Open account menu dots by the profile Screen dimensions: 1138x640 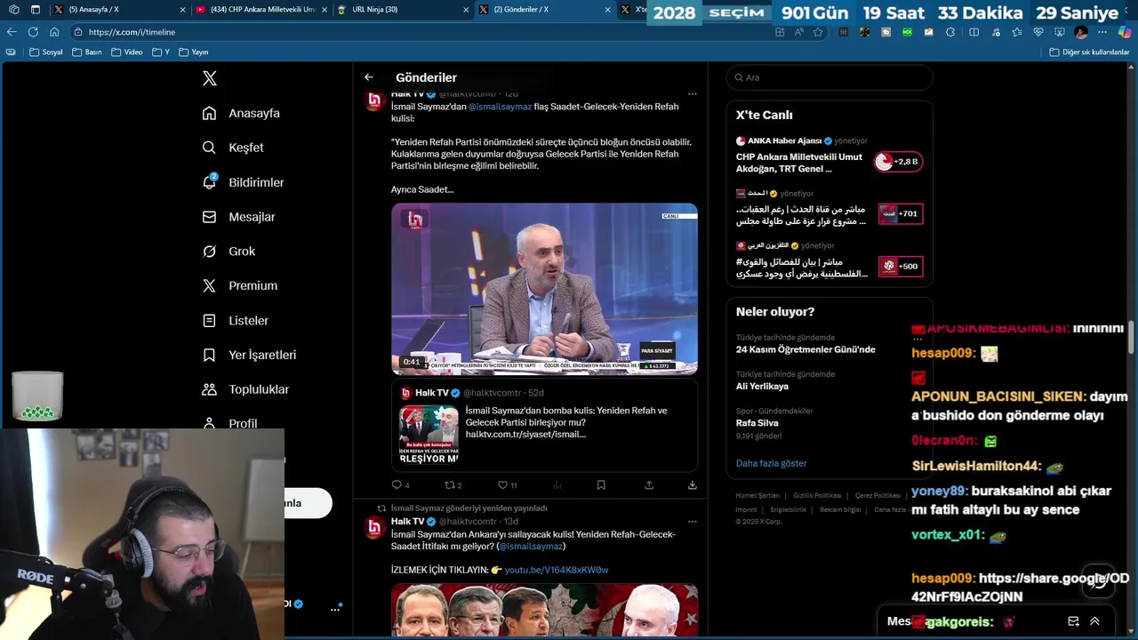[x=335, y=609]
